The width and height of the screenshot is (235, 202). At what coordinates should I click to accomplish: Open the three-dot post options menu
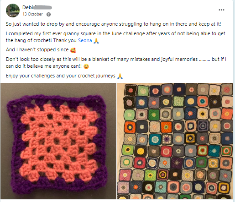click(221, 10)
